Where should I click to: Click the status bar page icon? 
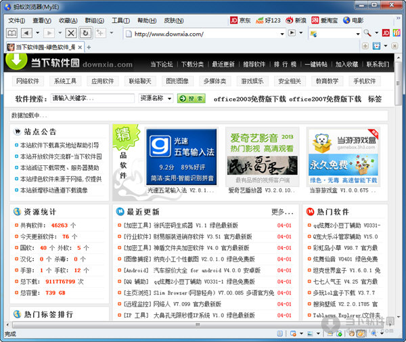[280, 333]
